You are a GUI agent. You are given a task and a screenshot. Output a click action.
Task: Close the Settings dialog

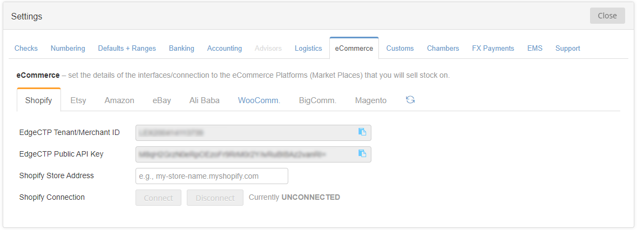(607, 16)
